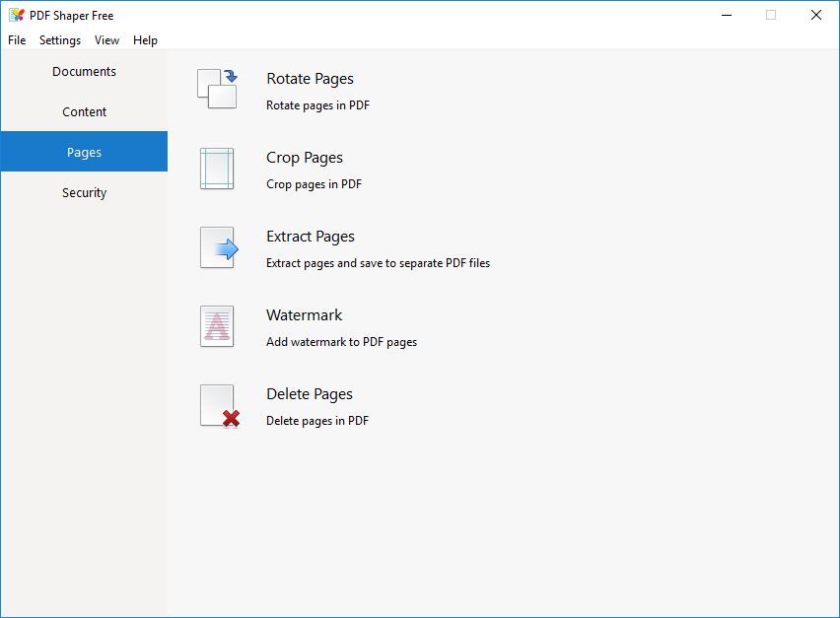Click the Watermark page icon
840x618 pixels.
[x=217, y=326]
